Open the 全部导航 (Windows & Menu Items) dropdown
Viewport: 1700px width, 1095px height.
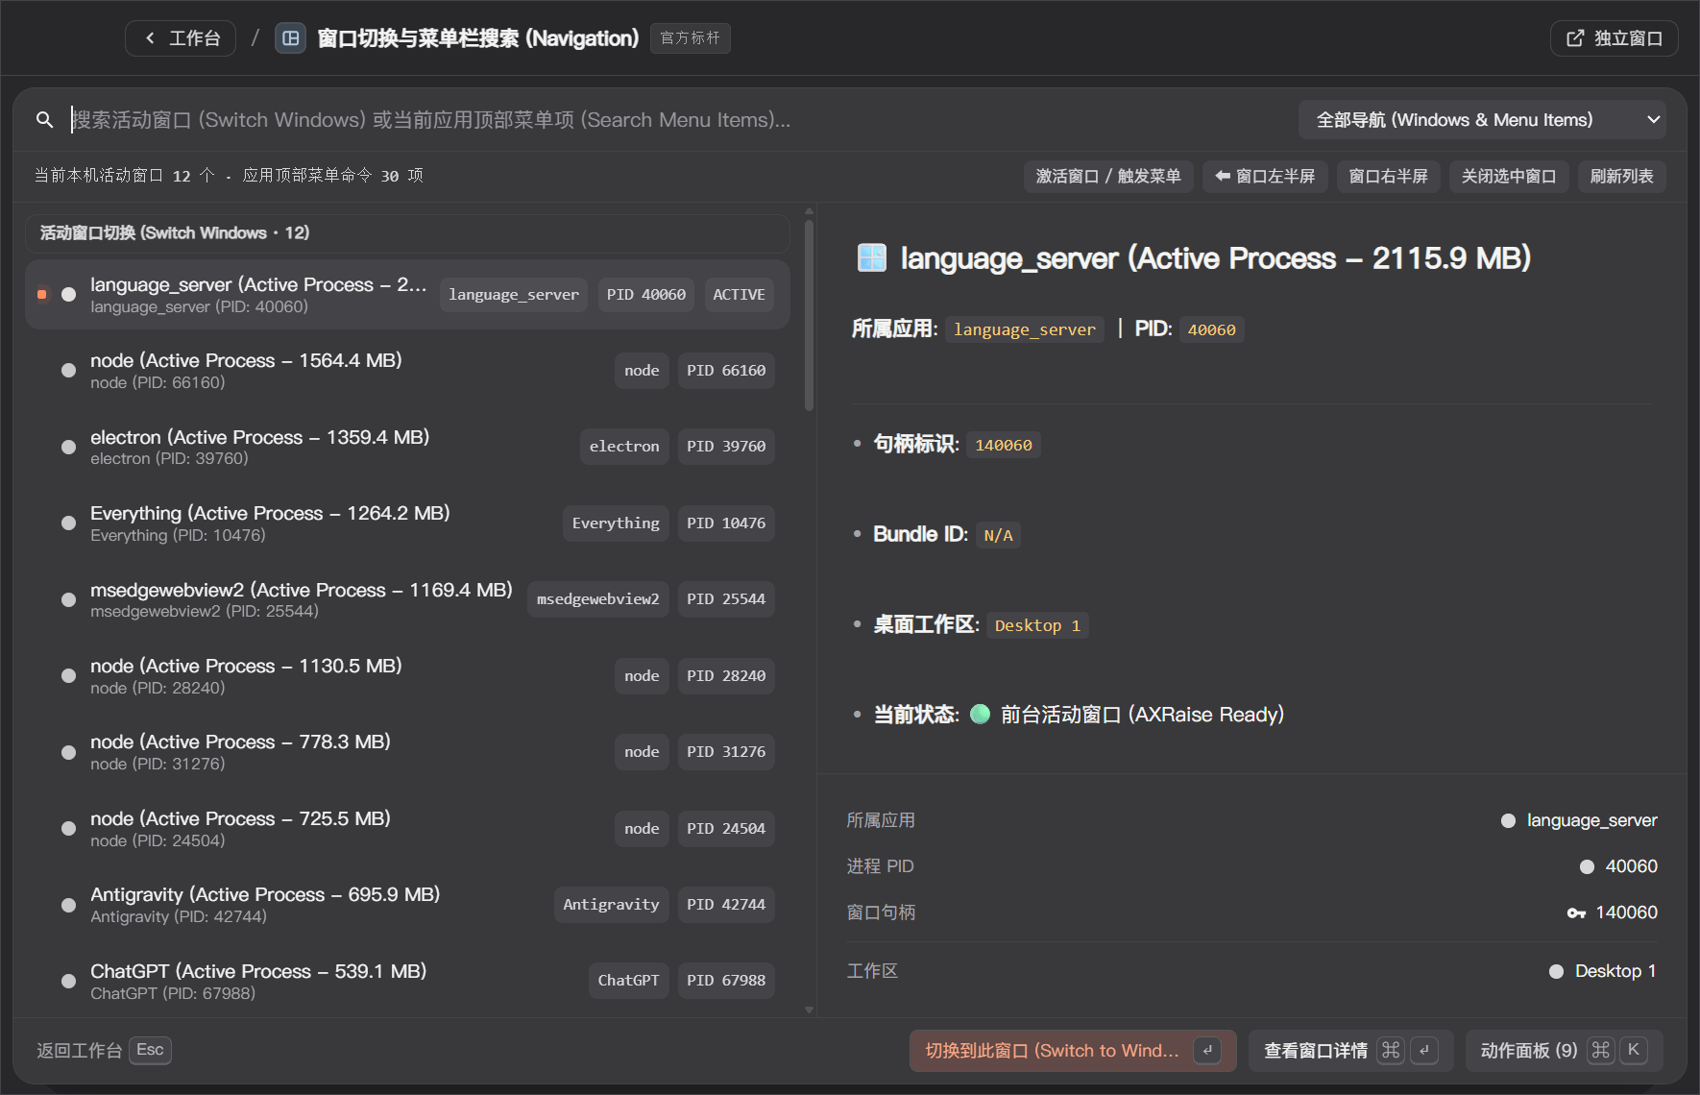point(1482,120)
